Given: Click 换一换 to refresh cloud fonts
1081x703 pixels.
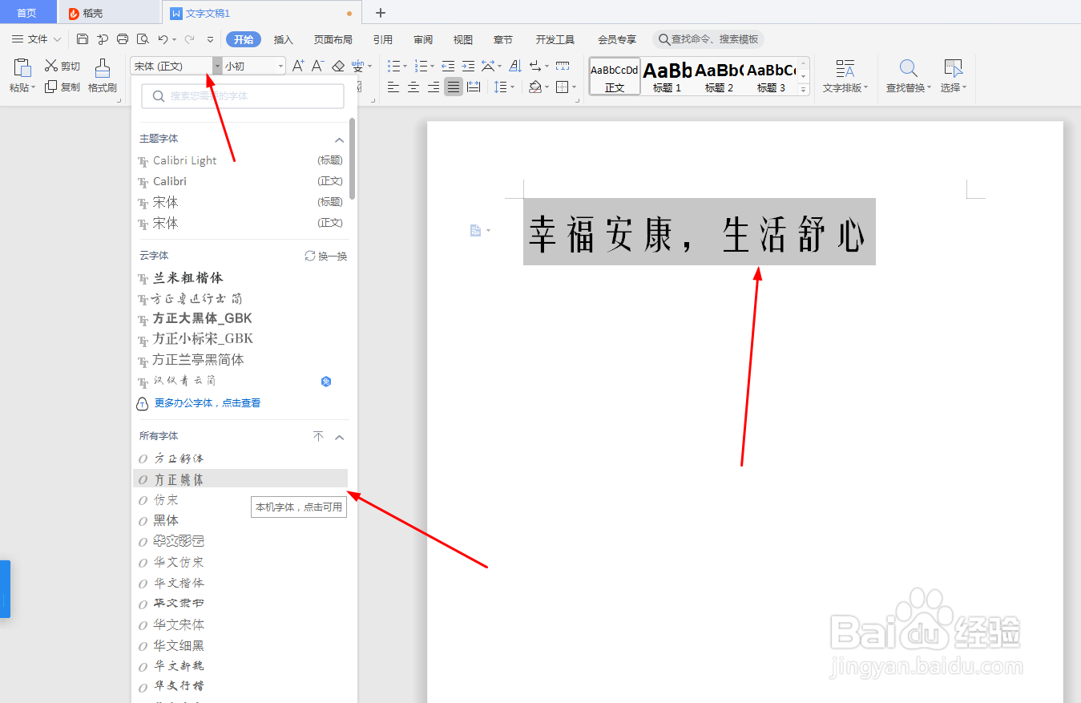Looking at the screenshot, I should [326, 256].
